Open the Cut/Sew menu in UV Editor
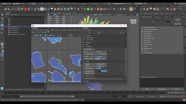Image resolution: width=186 pixels, height=104 pixels. 47,30
